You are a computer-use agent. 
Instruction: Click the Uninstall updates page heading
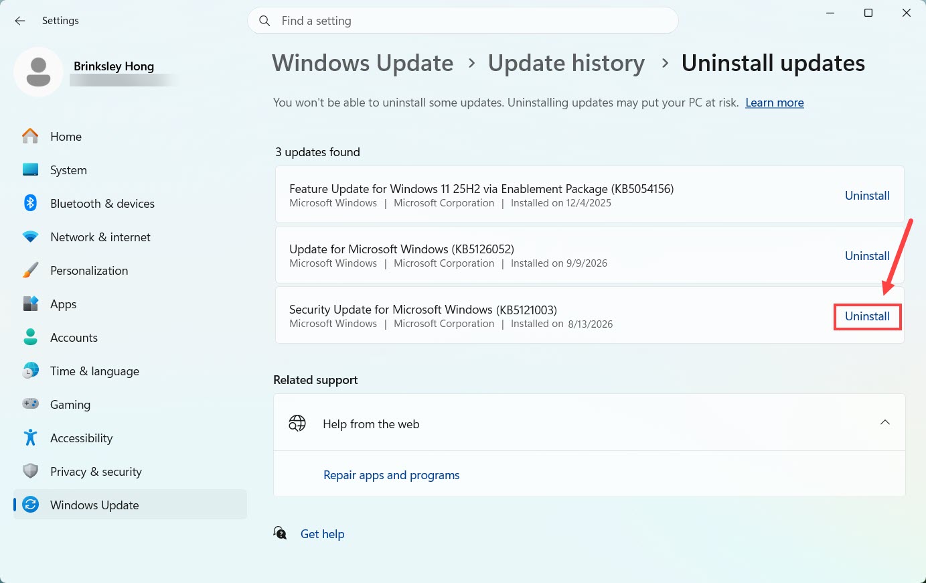(773, 63)
